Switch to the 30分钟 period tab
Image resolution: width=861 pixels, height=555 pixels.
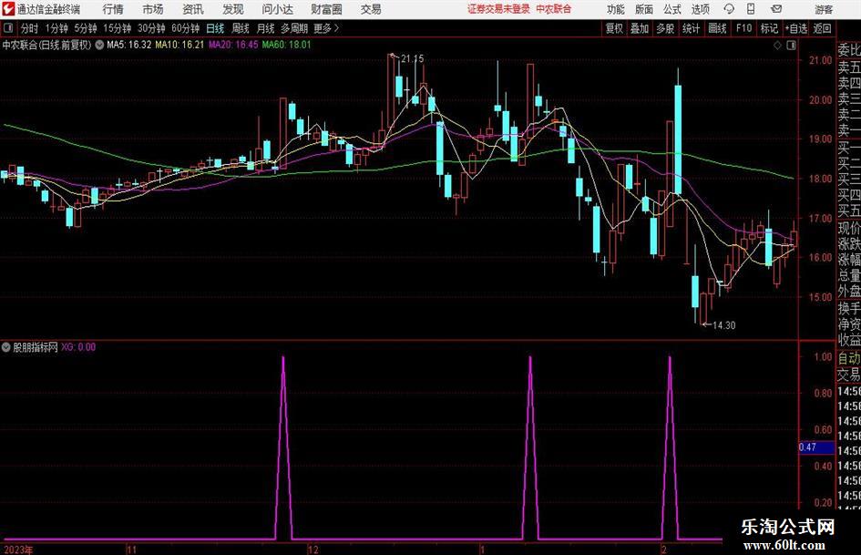pos(151,28)
